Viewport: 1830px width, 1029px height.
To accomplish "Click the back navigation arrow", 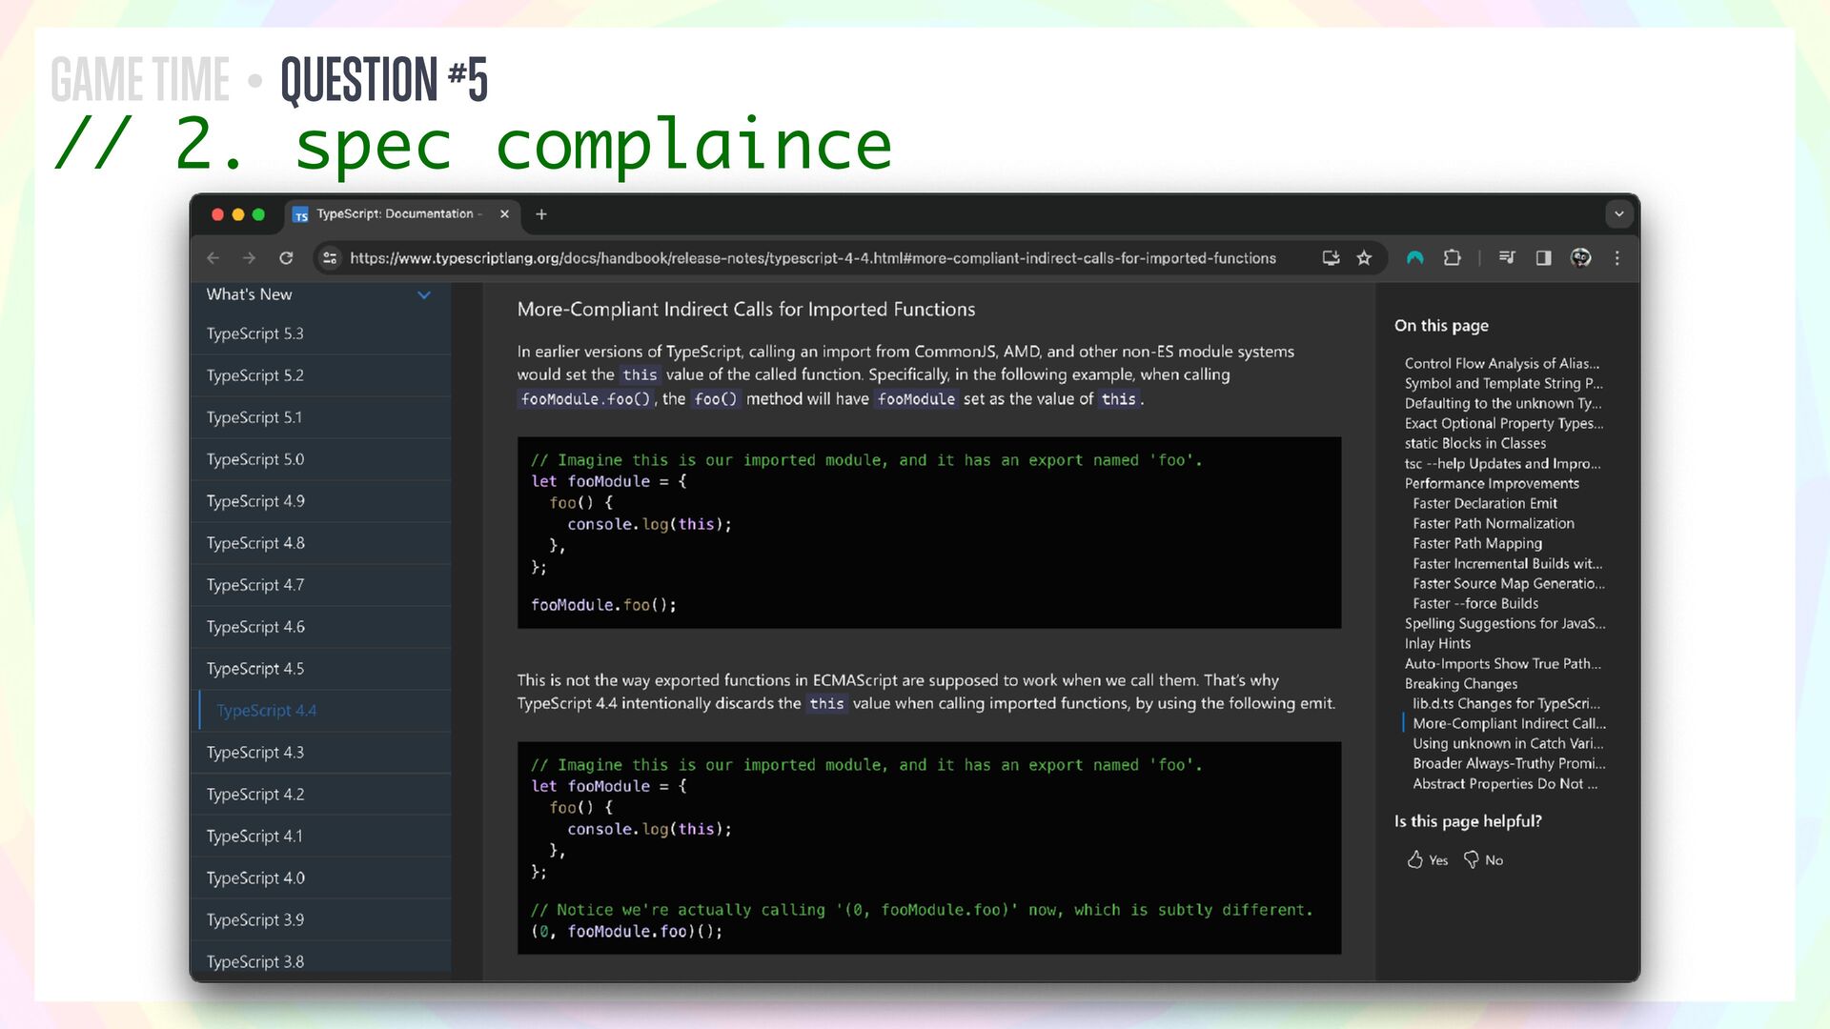I will (213, 258).
